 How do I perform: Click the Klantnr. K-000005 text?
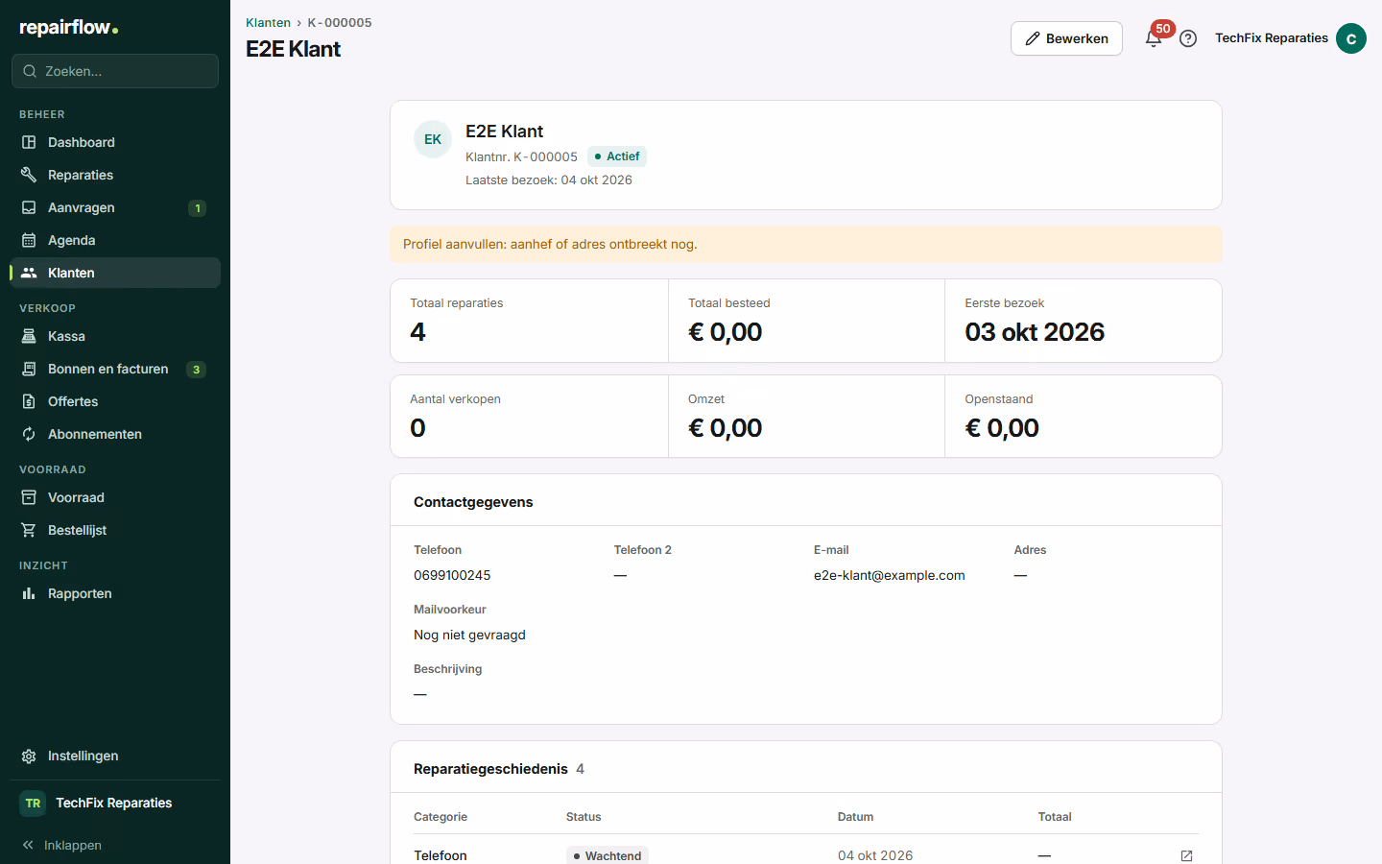pos(521,156)
